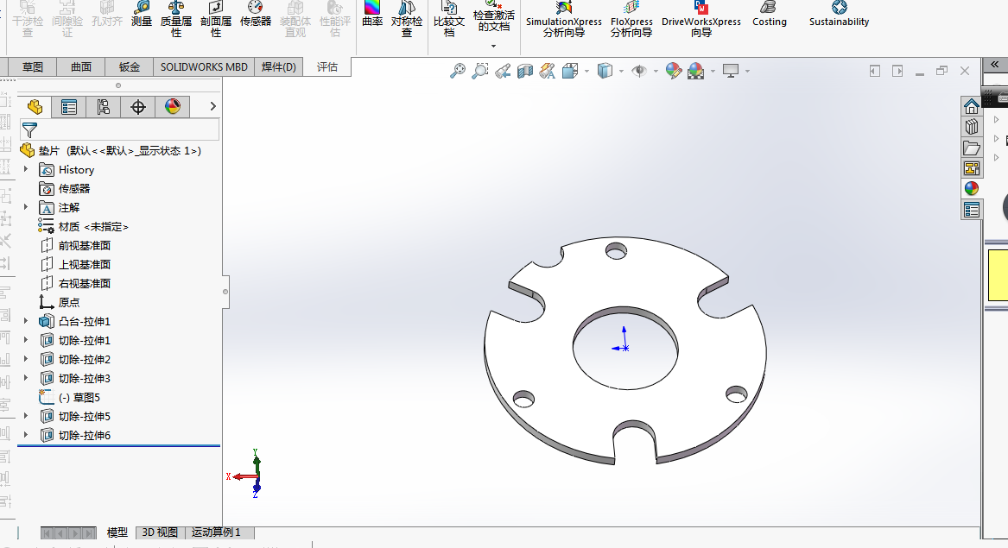Switch to DimXpertManager tab
Screen dimensions: 1008x548
(137, 107)
